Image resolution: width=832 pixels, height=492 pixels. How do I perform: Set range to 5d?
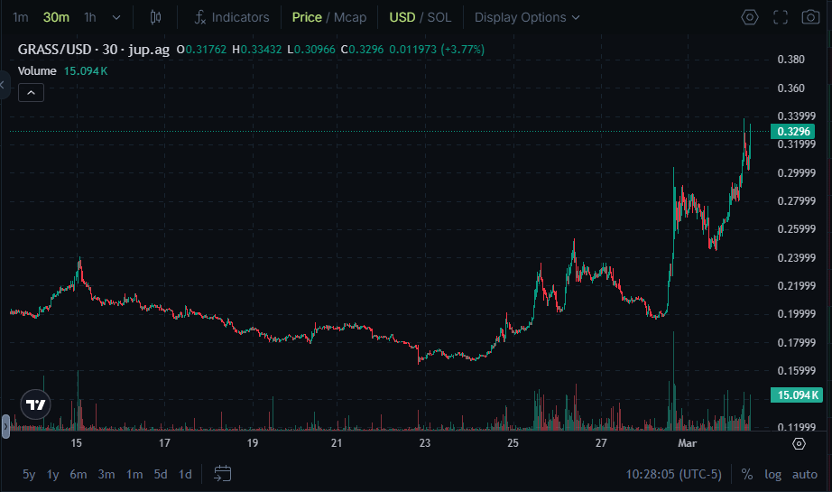pos(161,475)
